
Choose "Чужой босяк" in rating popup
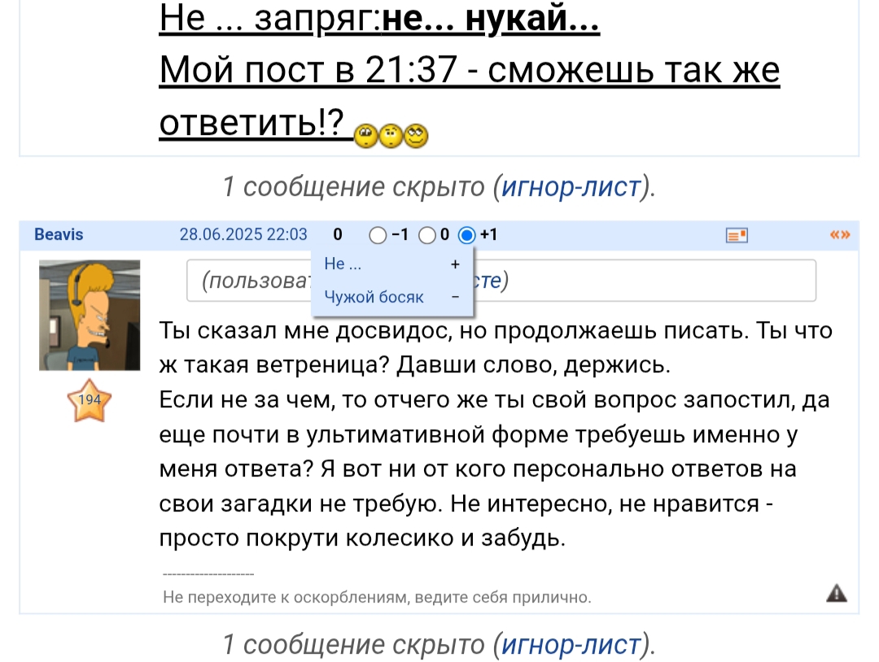click(374, 297)
